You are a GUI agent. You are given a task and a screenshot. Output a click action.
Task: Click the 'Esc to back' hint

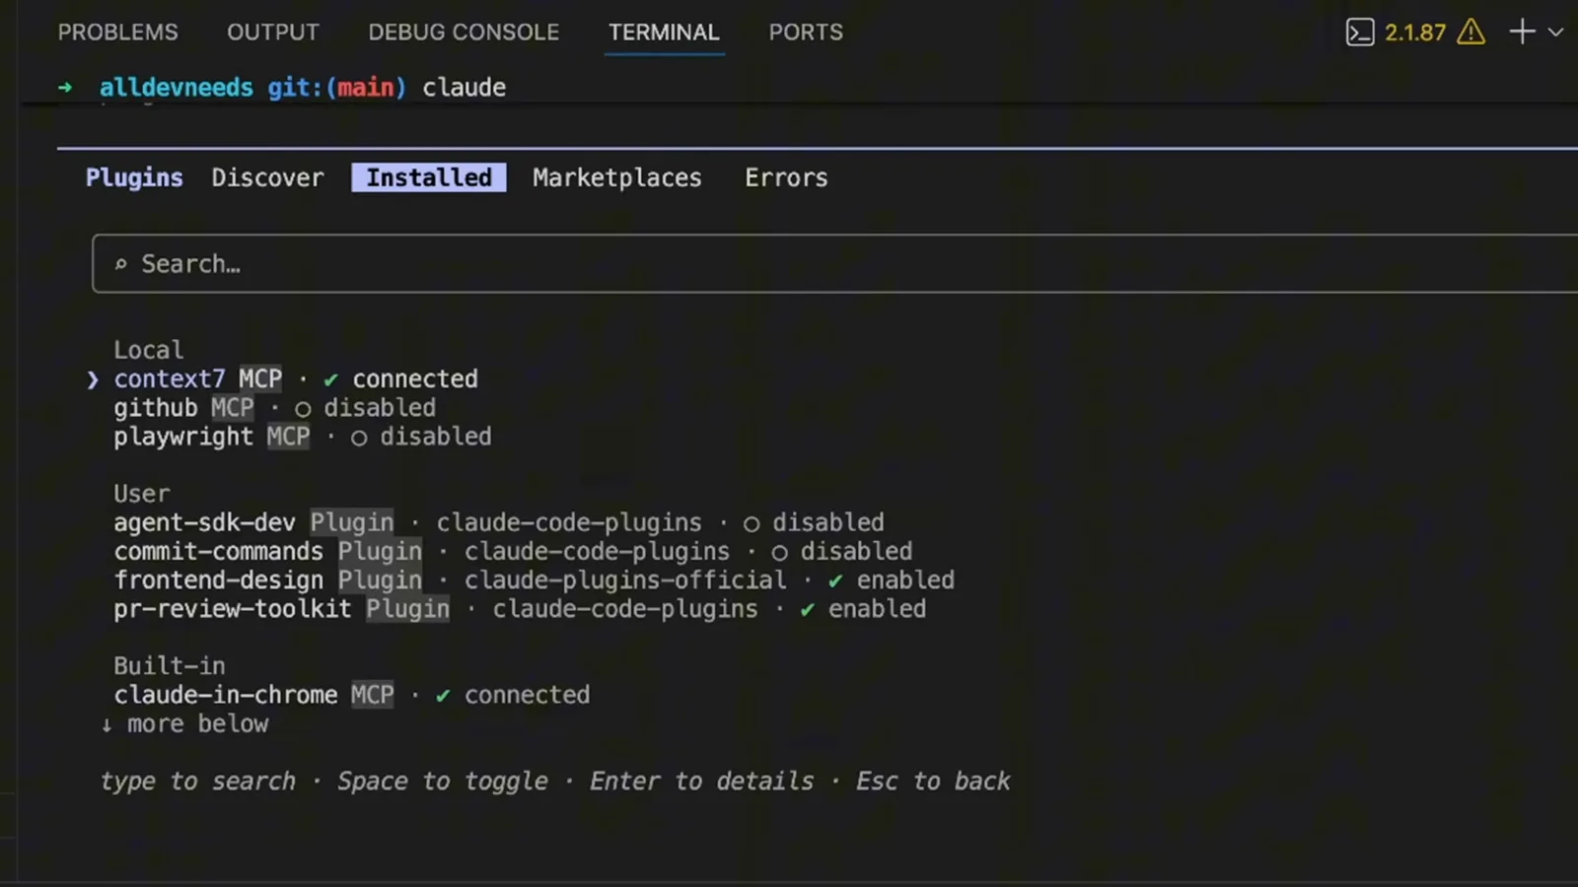[933, 781]
